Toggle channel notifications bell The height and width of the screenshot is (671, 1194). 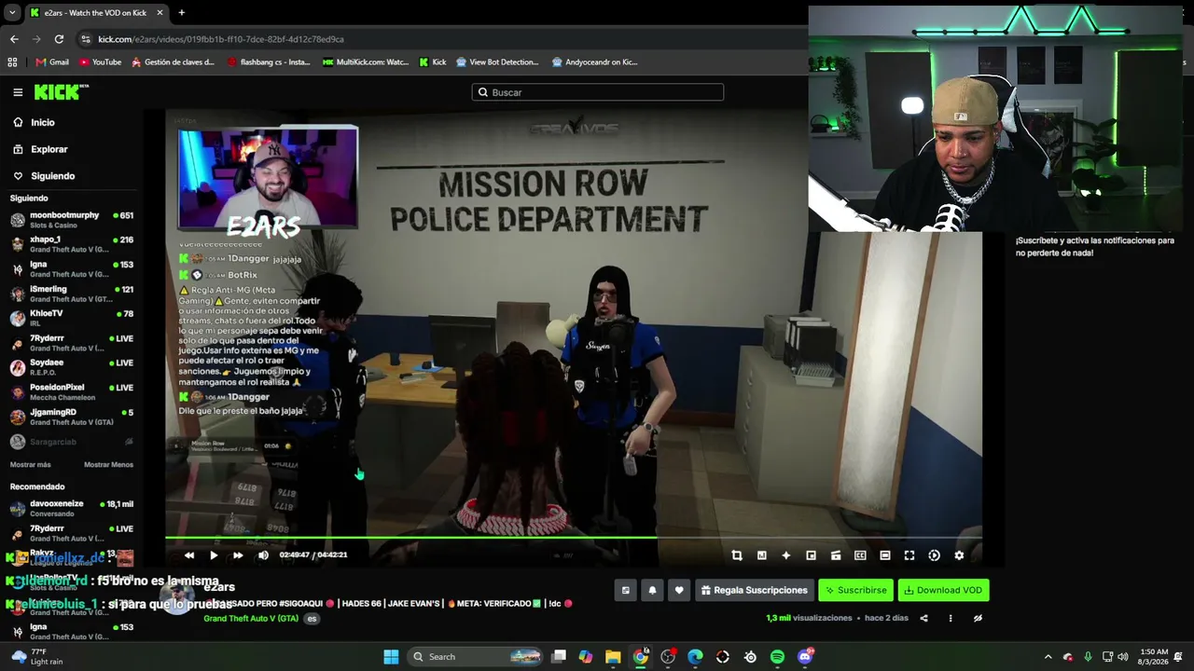pos(652,590)
